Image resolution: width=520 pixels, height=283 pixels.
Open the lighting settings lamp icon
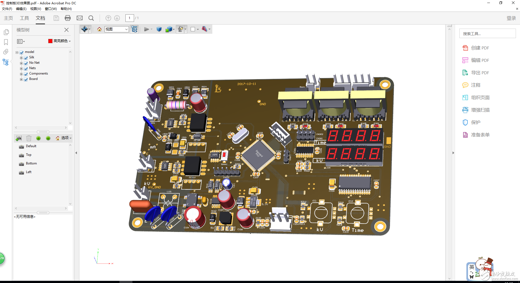point(181,29)
